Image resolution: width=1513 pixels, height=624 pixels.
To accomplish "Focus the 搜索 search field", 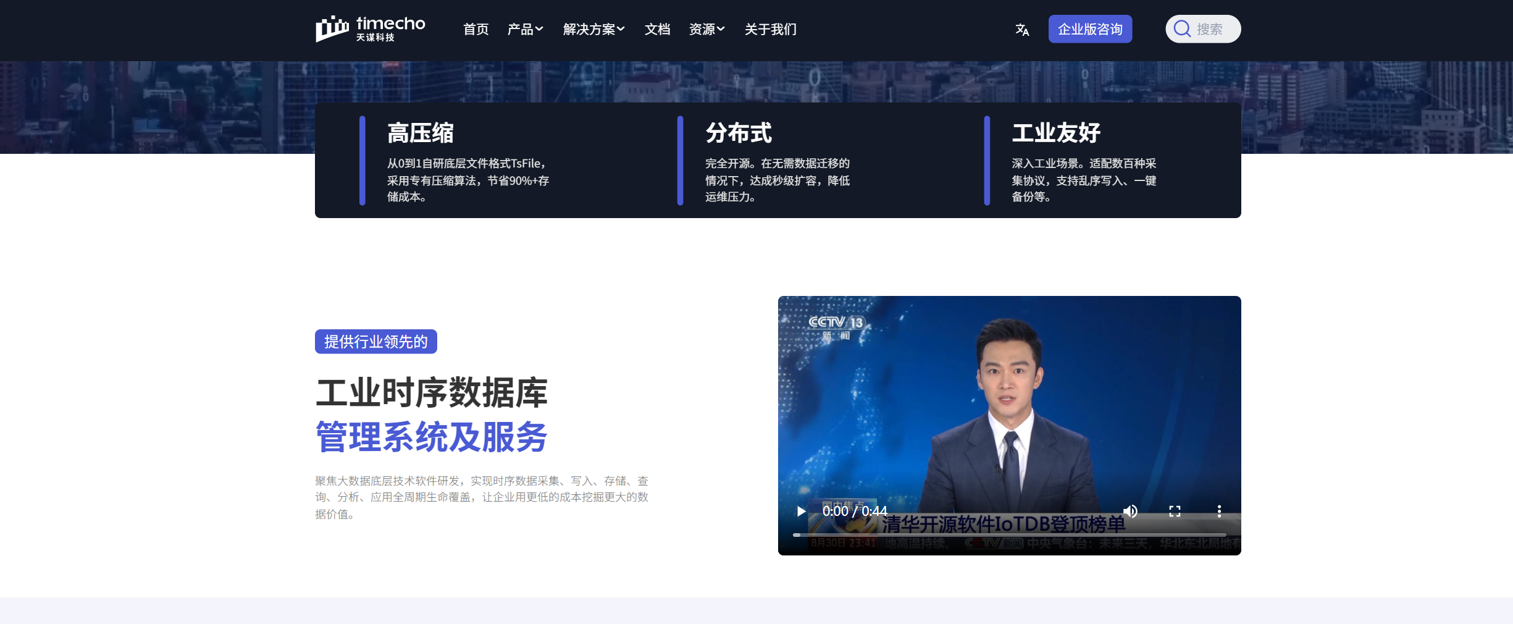I will coord(1203,29).
